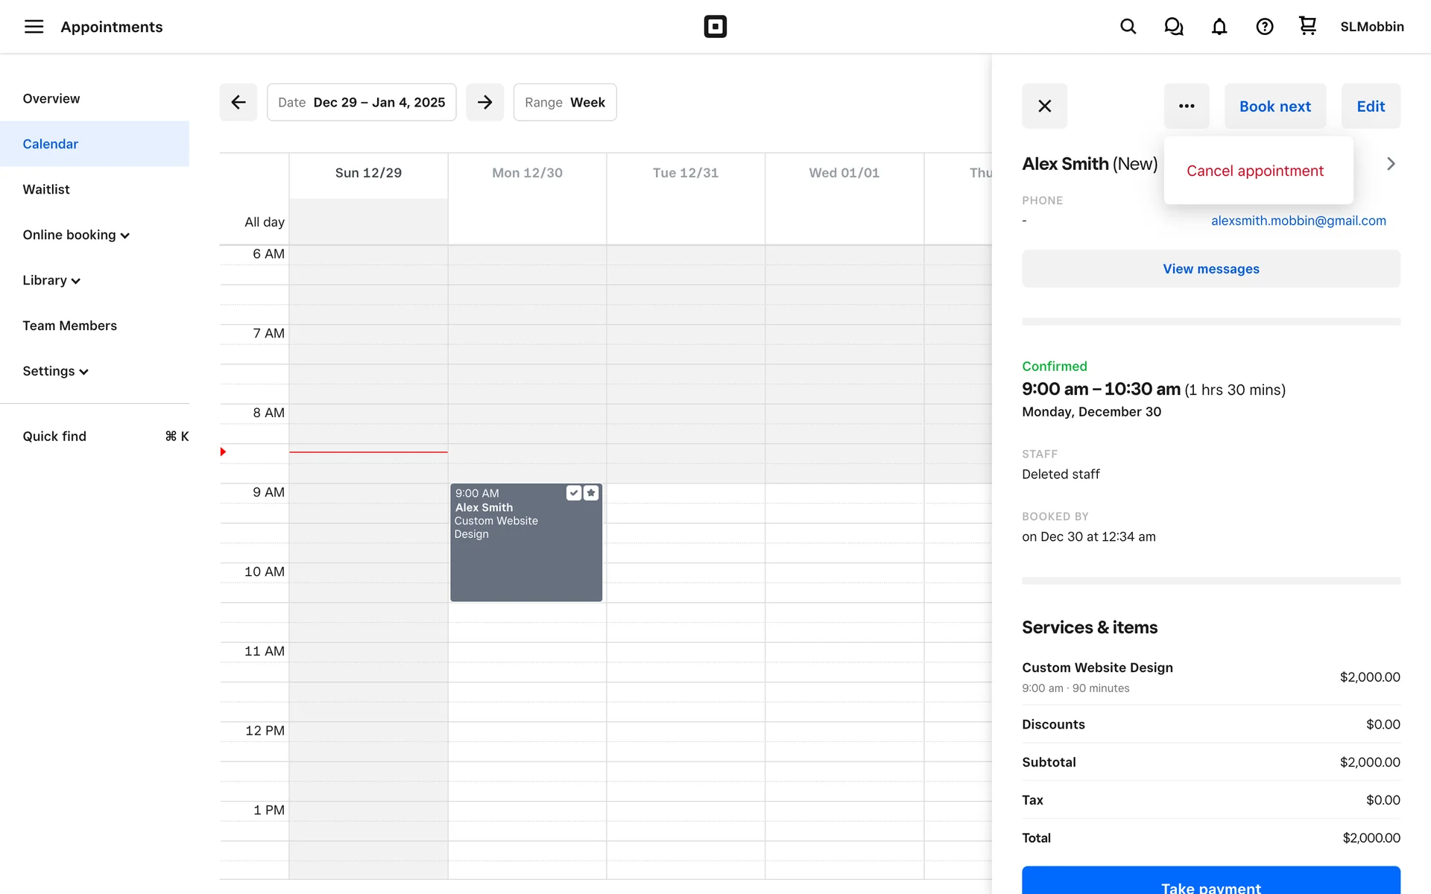
Task: Expand the Library section
Action: (x=51, y=281)
